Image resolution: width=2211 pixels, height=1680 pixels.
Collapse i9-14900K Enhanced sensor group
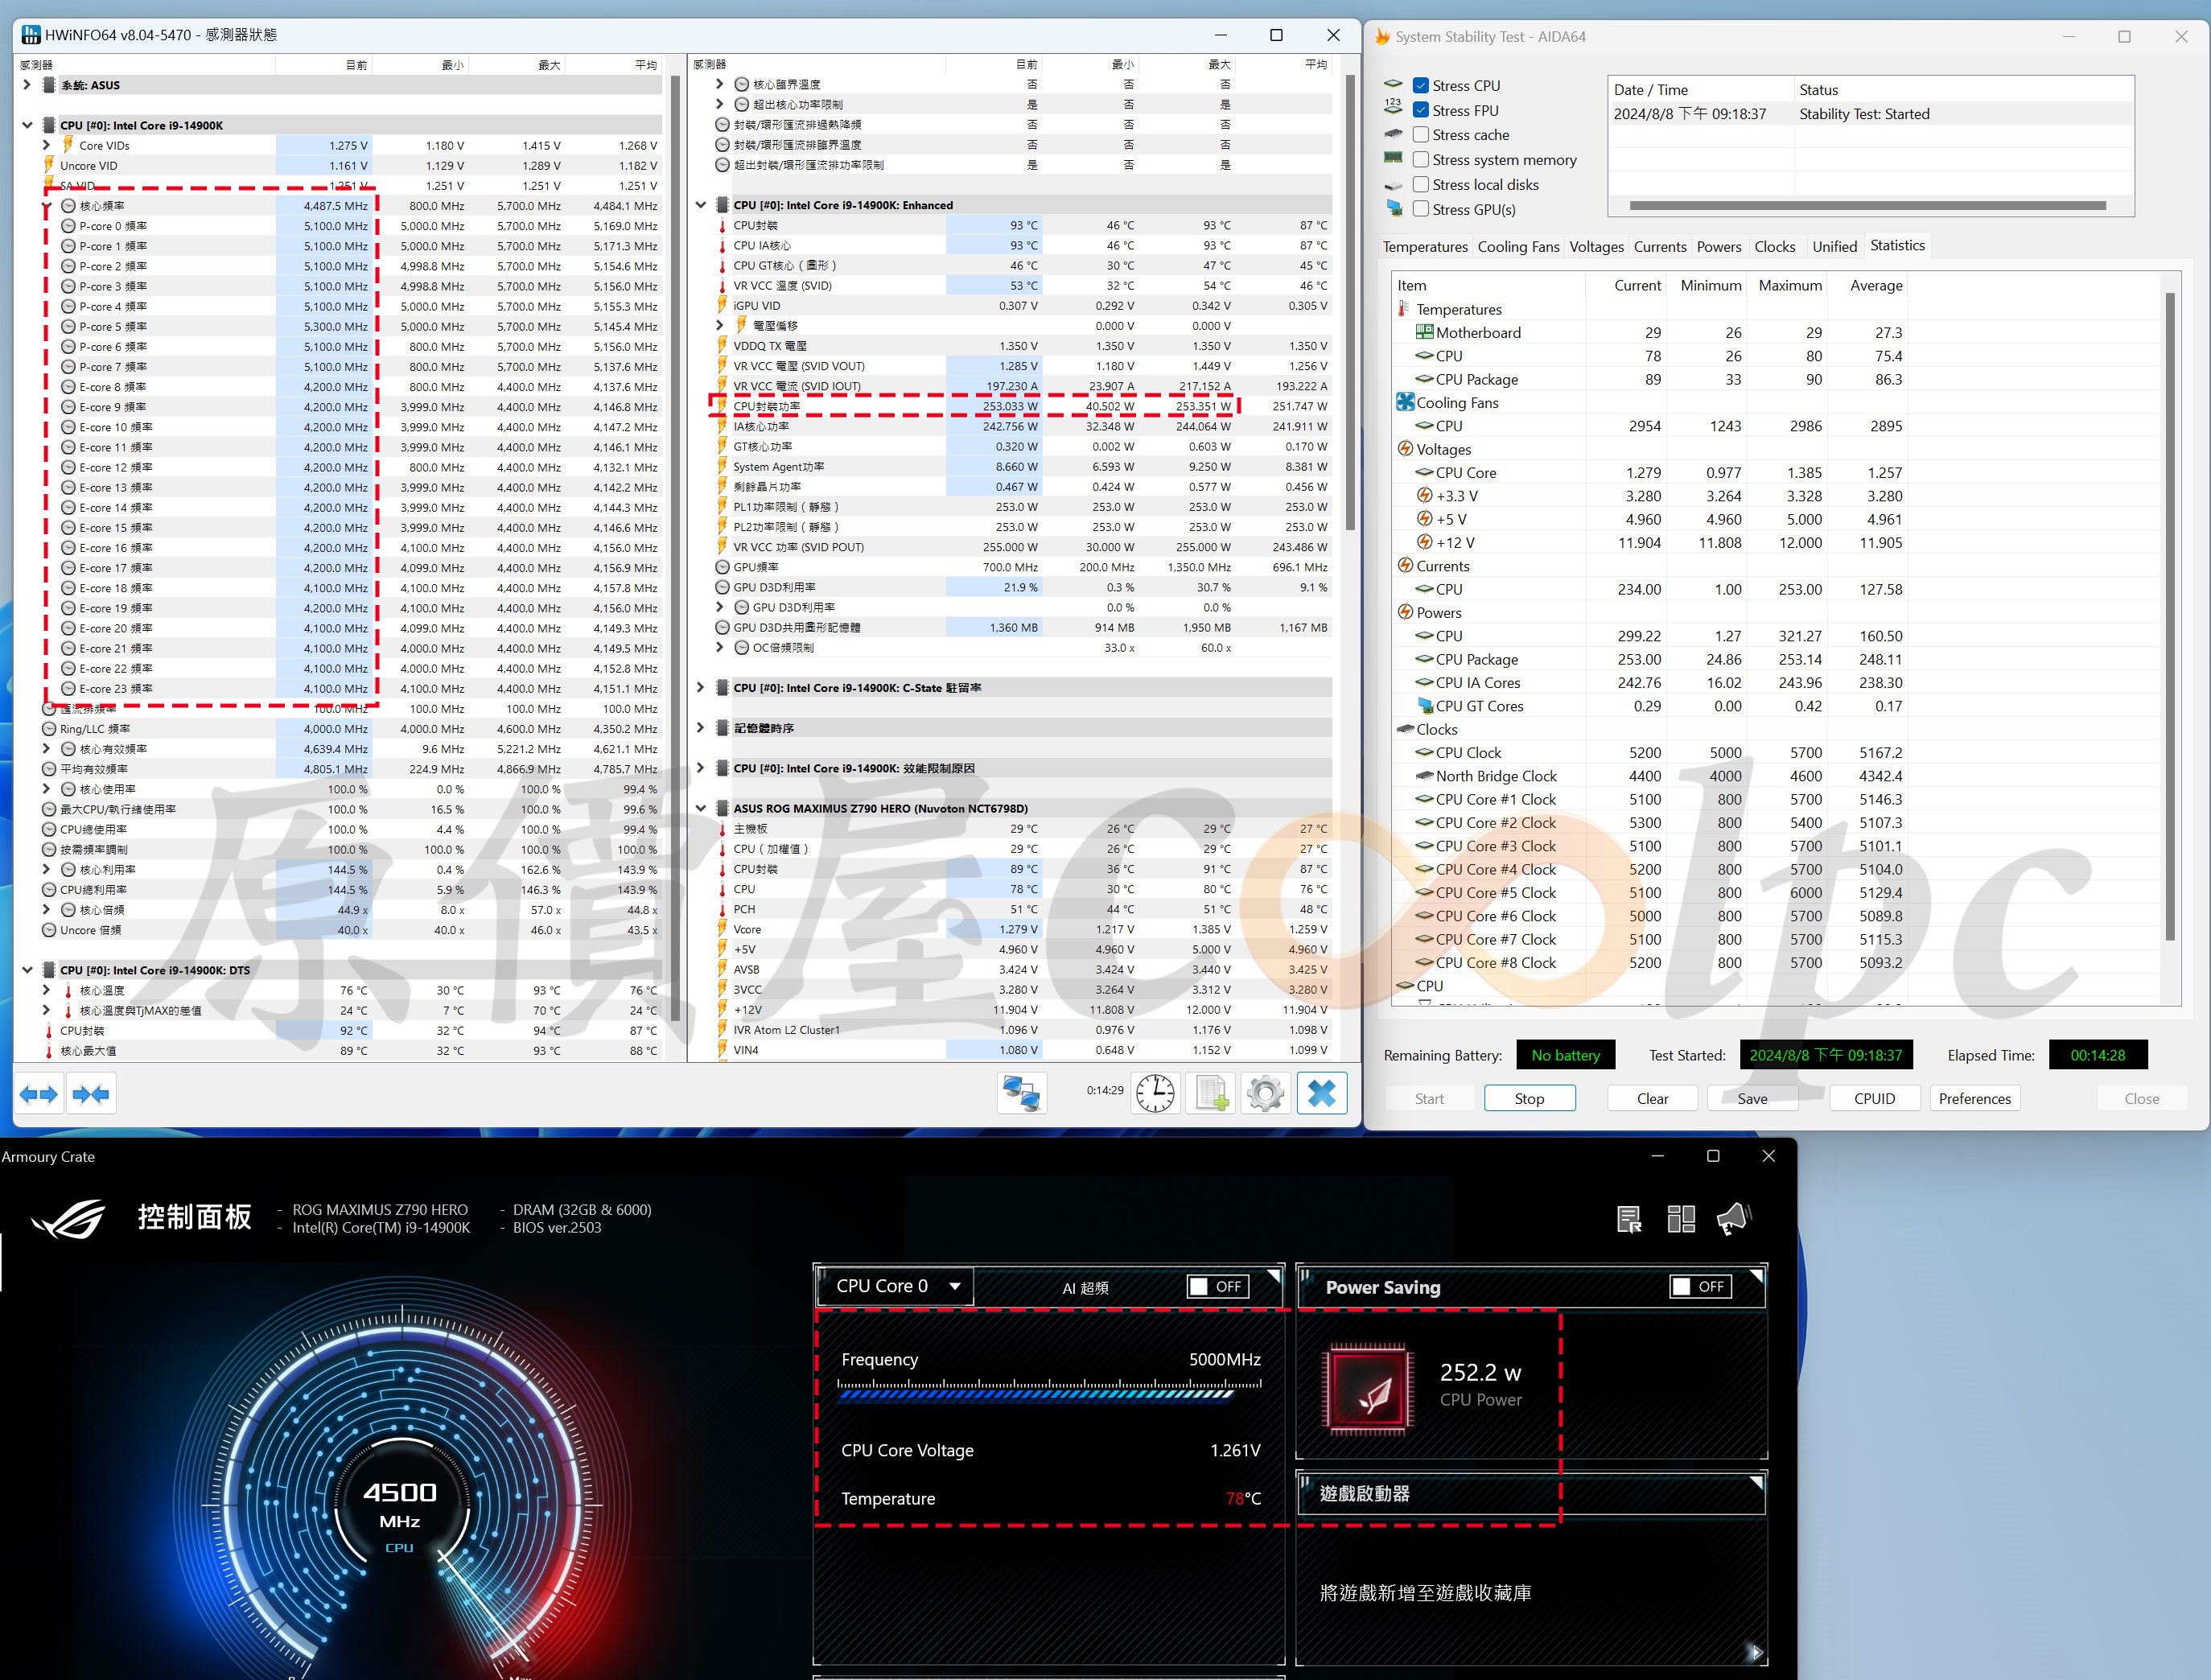pos(700,205)
